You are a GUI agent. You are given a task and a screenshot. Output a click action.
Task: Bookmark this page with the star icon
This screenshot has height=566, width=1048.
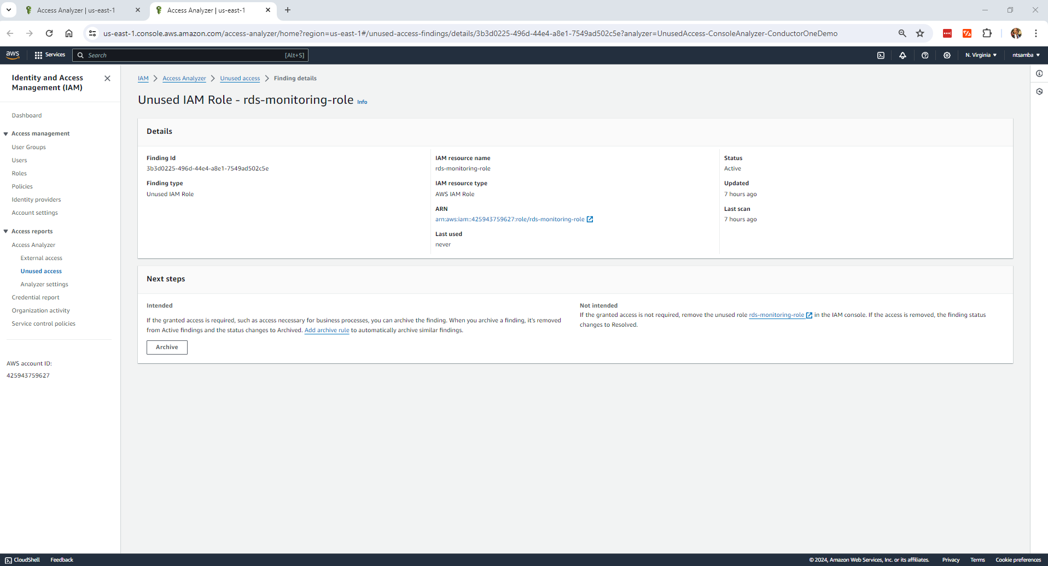click(920, 33)
